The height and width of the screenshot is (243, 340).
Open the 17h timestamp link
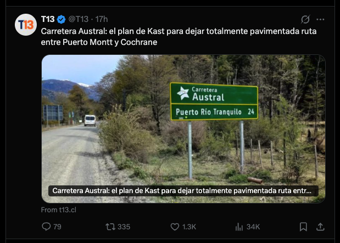coord(102,19)
